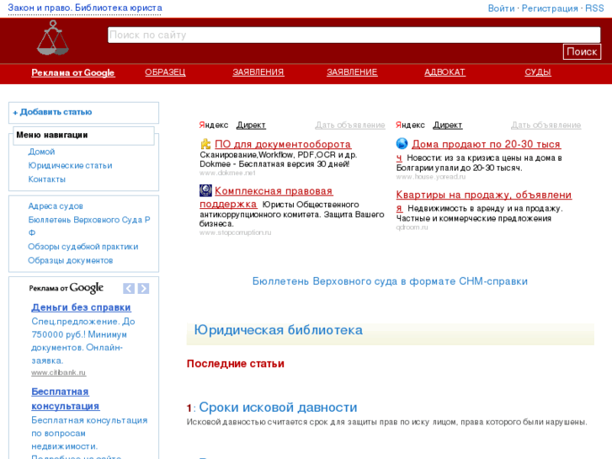The height and width of the screenshot is (459, 612).
Task: Click the Последние статьи heading
Action: [x=236, y=364]
